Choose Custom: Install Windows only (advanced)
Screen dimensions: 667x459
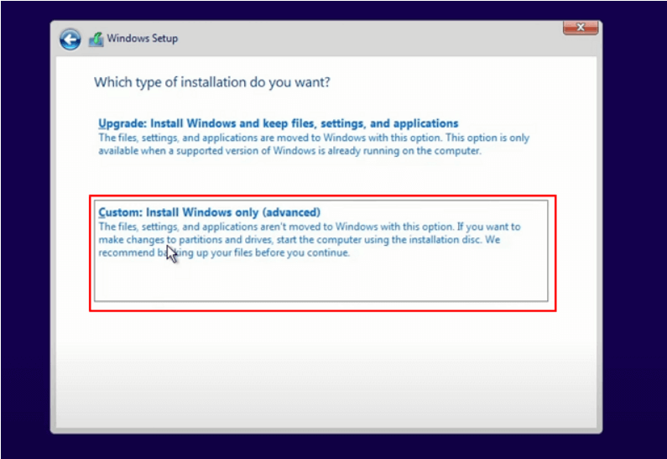(x=209, y=212)
